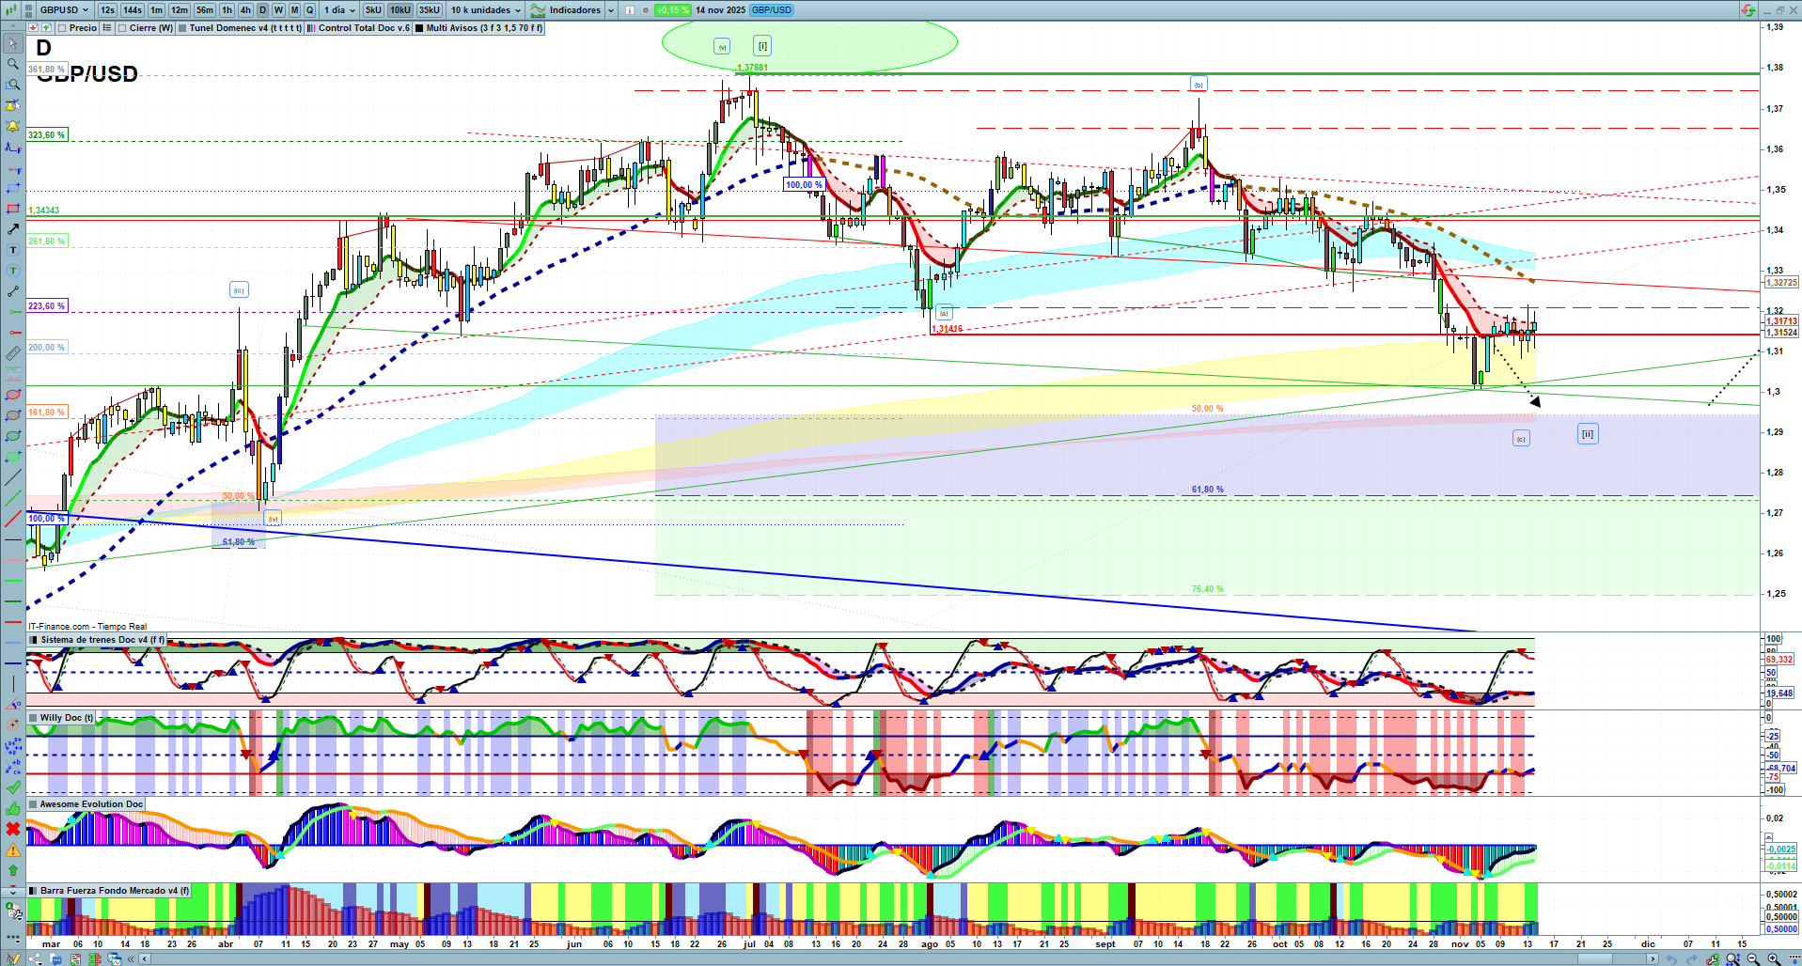Image resolution: width=1802 pixels, height=966 pixels.
Task: Toggle the Cierre (W) checkbox
Action: [x=123, y=28]
